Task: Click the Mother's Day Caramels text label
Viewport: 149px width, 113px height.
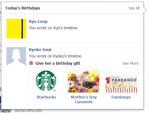Action: tap(84, 100)
